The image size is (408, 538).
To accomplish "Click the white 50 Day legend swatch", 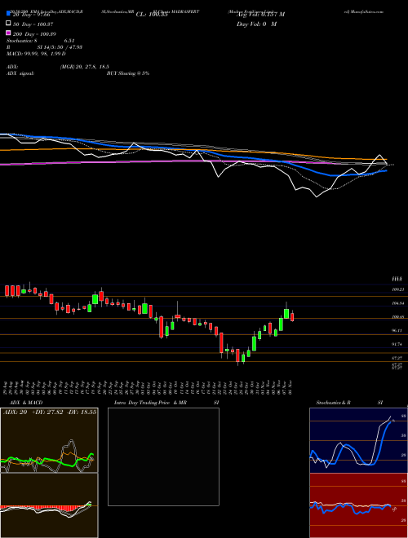I will (x=8, y=24).
